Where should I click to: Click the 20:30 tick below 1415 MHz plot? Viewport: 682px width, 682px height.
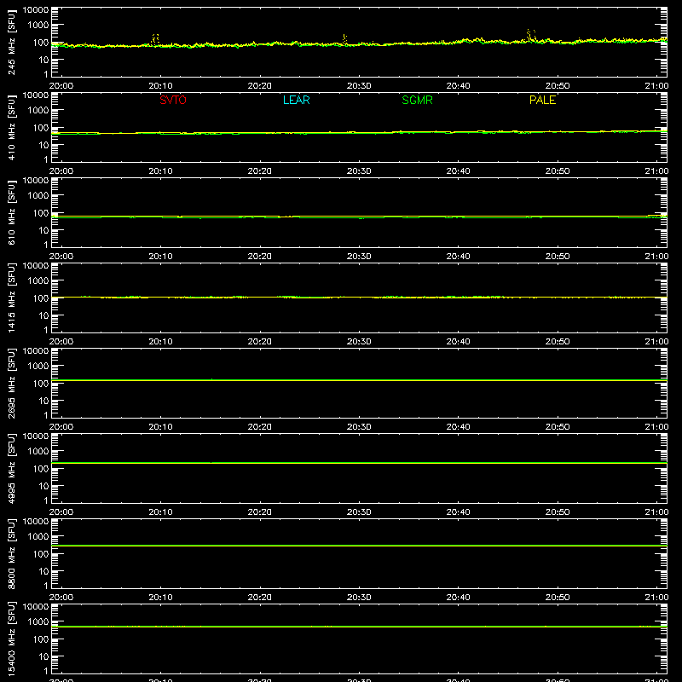(359, 342)
